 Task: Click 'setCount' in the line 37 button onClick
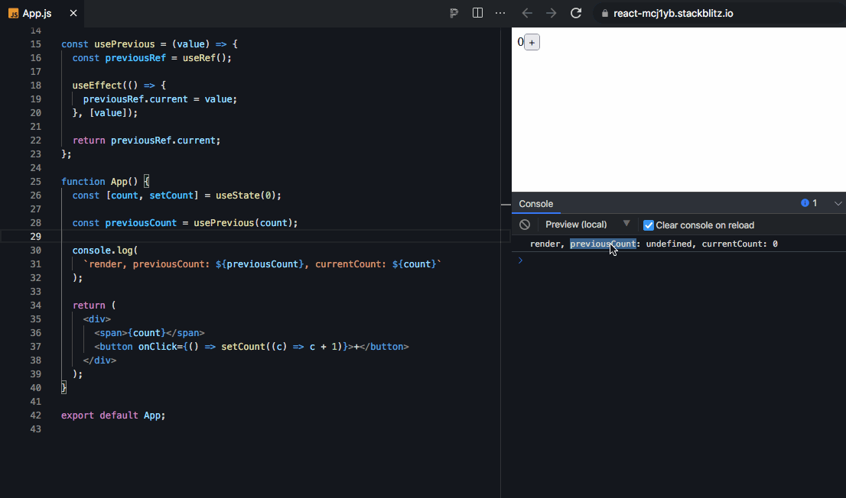[x=242, y=347]
